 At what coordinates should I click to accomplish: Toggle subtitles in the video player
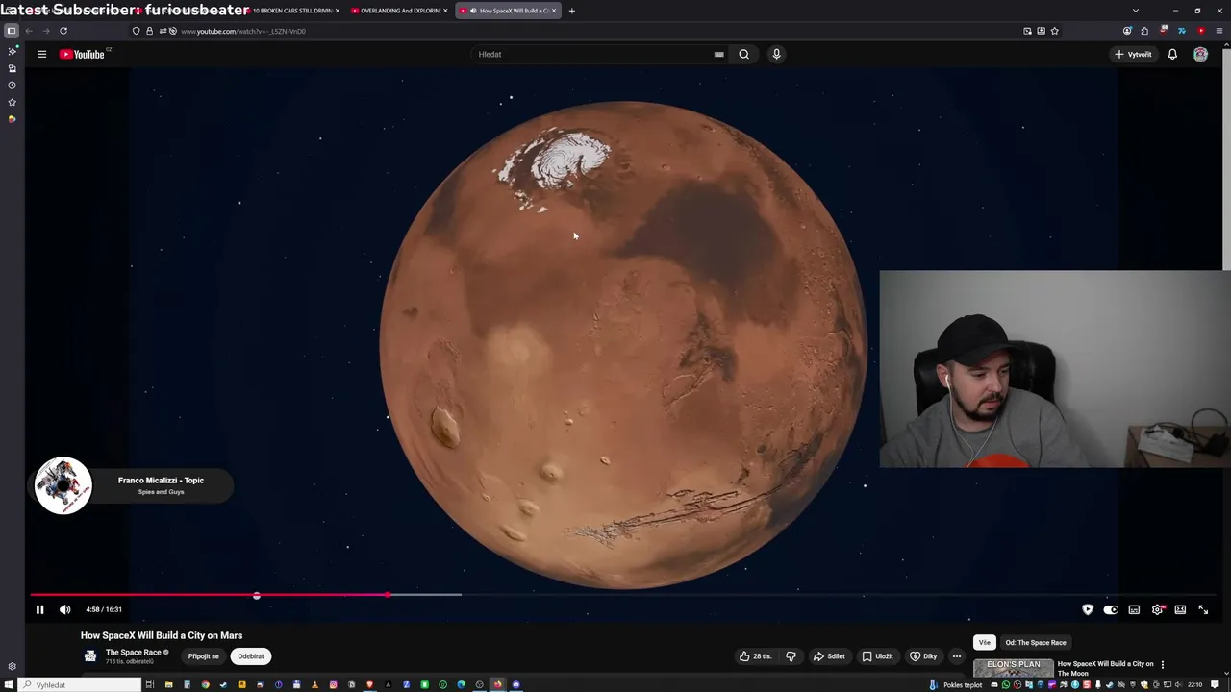(x=1134, y=609)
